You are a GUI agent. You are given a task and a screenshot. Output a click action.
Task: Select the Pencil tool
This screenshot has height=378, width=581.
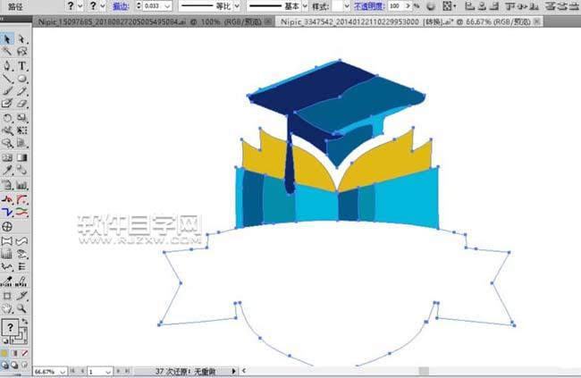[x=21, y=91]
